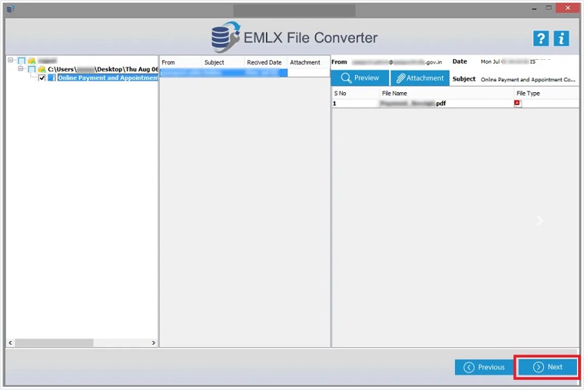Click the Online Payment email file icon
Screen dimensions: 584x390
51,78
